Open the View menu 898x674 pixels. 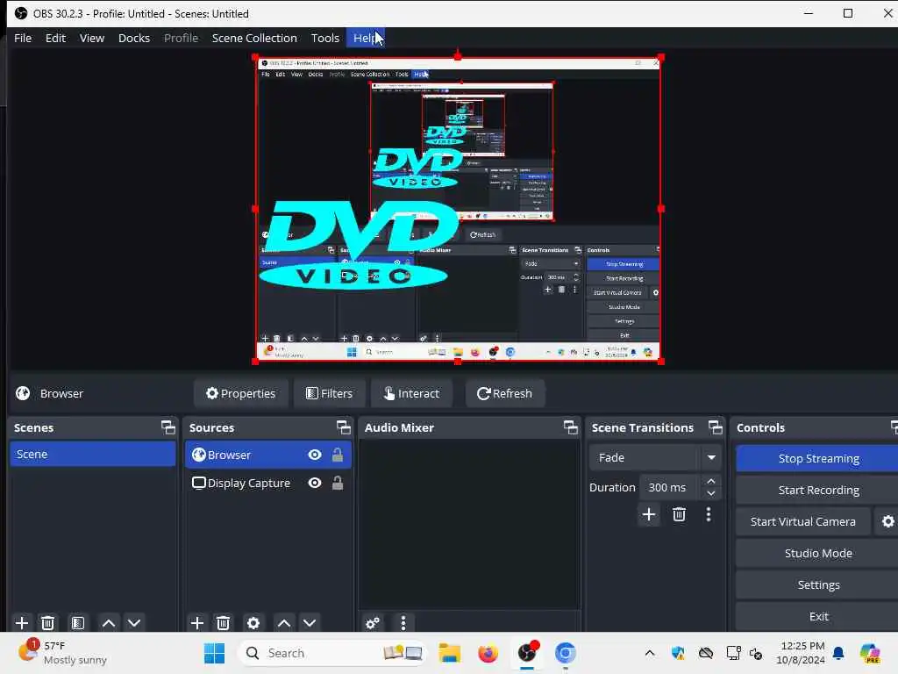[91, 38]
